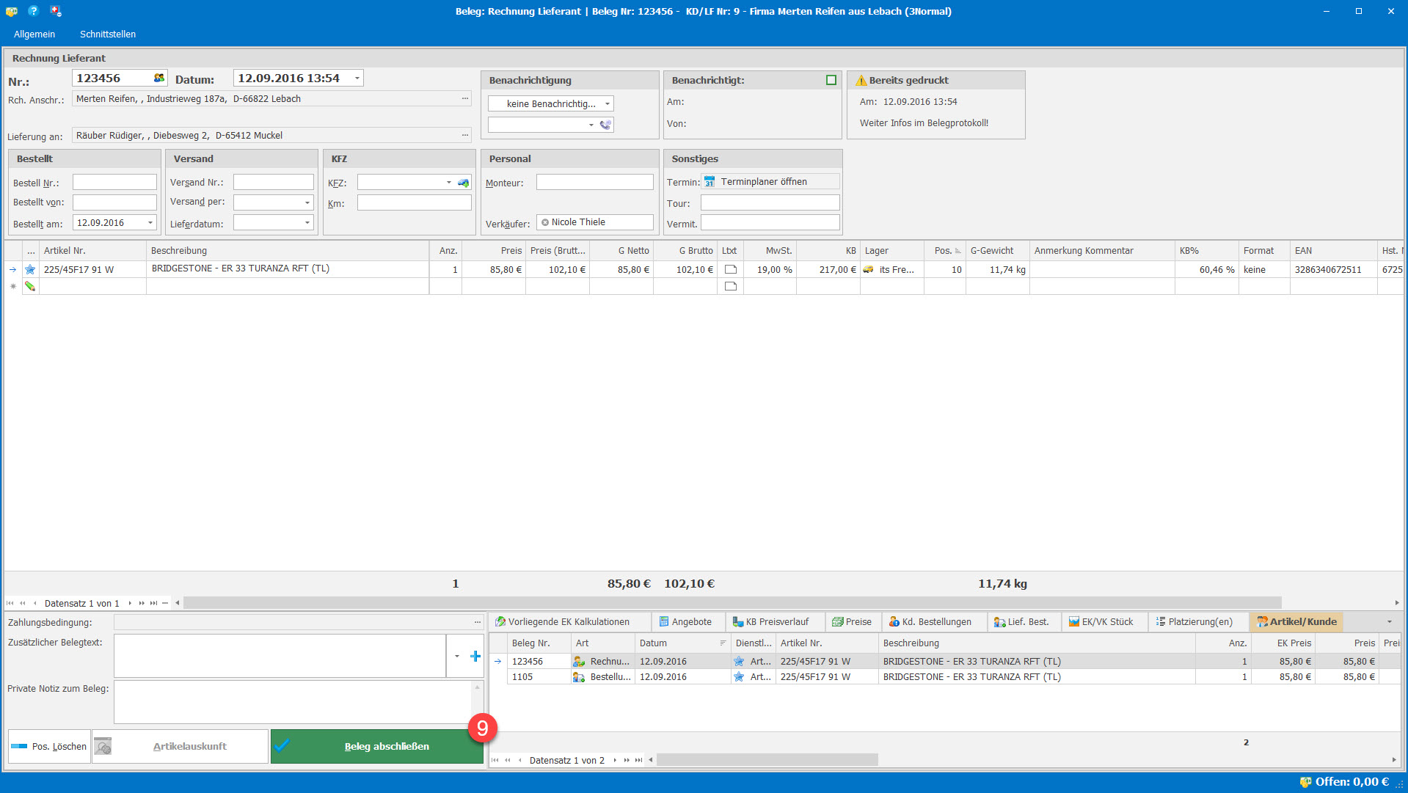This screenshot has height=793, width=1408.
Task: Toggle the Benachrichtigt checkbox
Action: coord(831,80)
